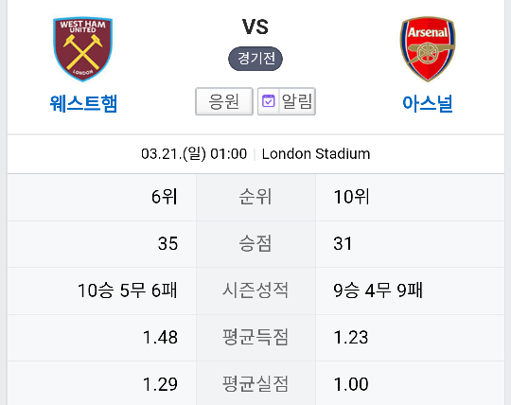Click the West Ham United crest logo
Screen dimensions: 511x405
tap(82, 49)
